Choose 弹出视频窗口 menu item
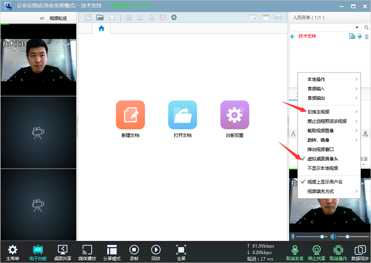Image resolution: width=371 pixels, height=263 pixels. (x=329, y=150)
